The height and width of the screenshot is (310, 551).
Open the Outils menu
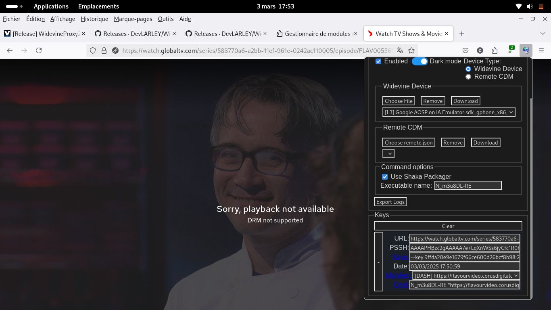(x=166, y=19)
